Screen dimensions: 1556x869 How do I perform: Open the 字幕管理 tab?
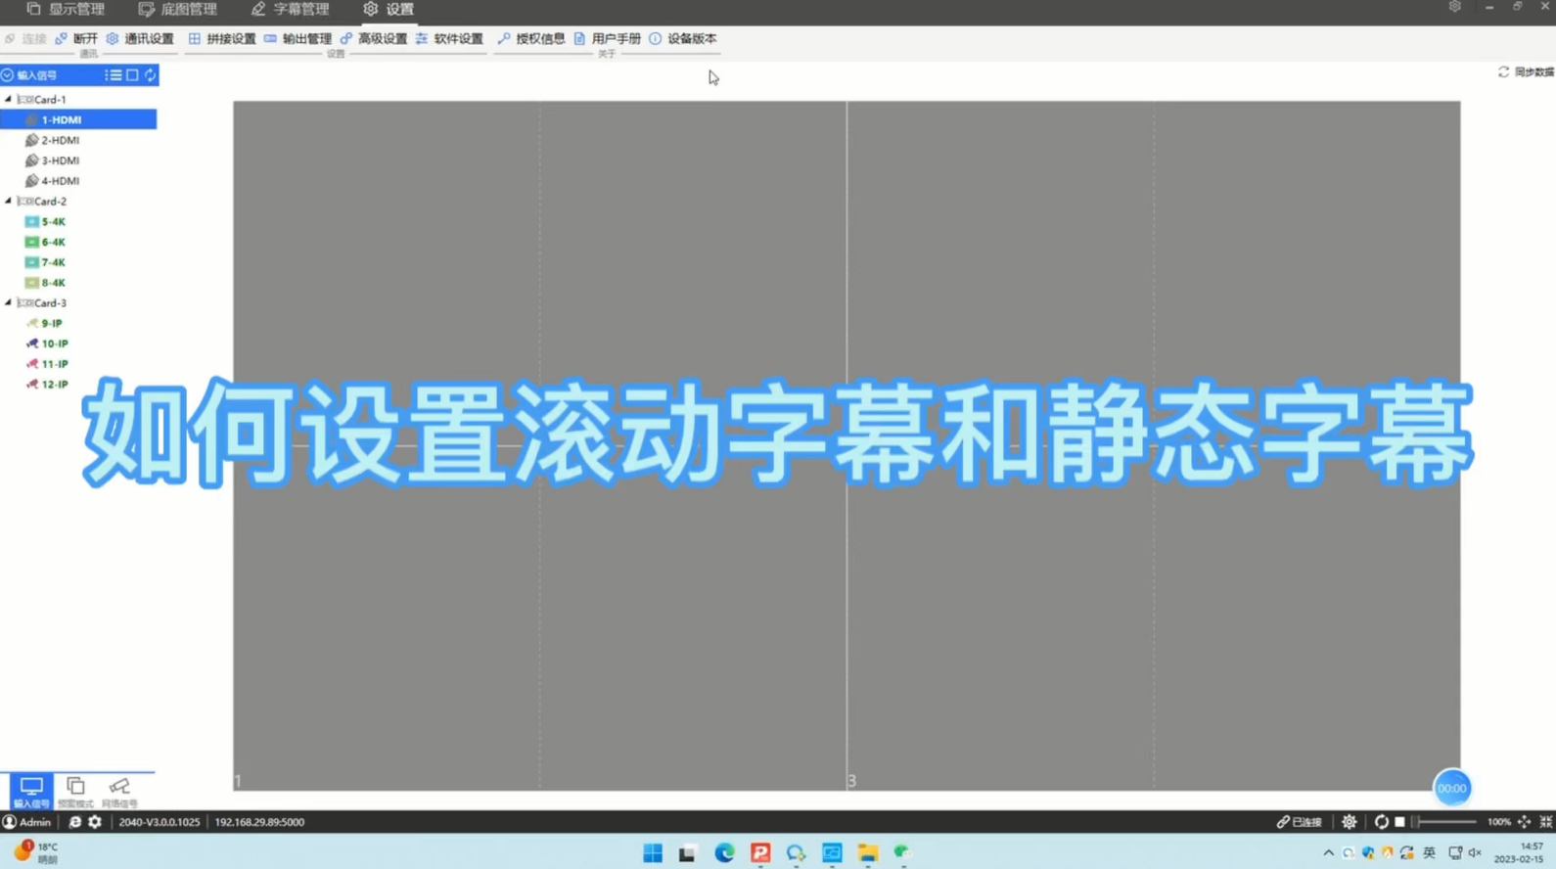coord(290,9)
